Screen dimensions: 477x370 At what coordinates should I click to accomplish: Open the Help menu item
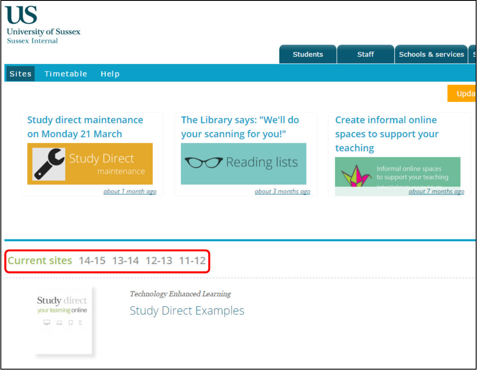110,74
